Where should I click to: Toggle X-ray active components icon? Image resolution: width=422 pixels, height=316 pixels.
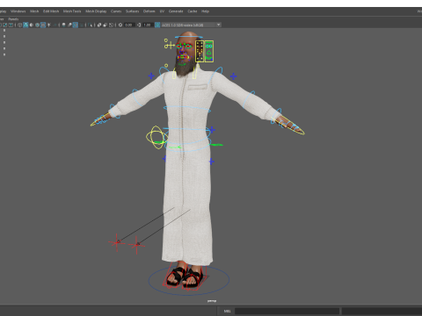pos(105,25)
